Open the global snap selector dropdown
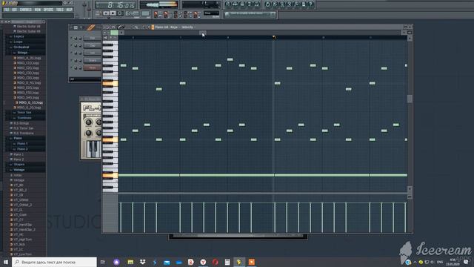This screenshot has height=267, width=474. coord(212,13)
